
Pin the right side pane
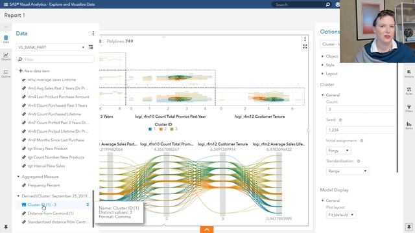[409, 227]
